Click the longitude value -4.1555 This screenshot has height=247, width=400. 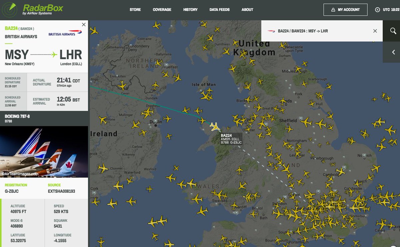click(60, 240)
